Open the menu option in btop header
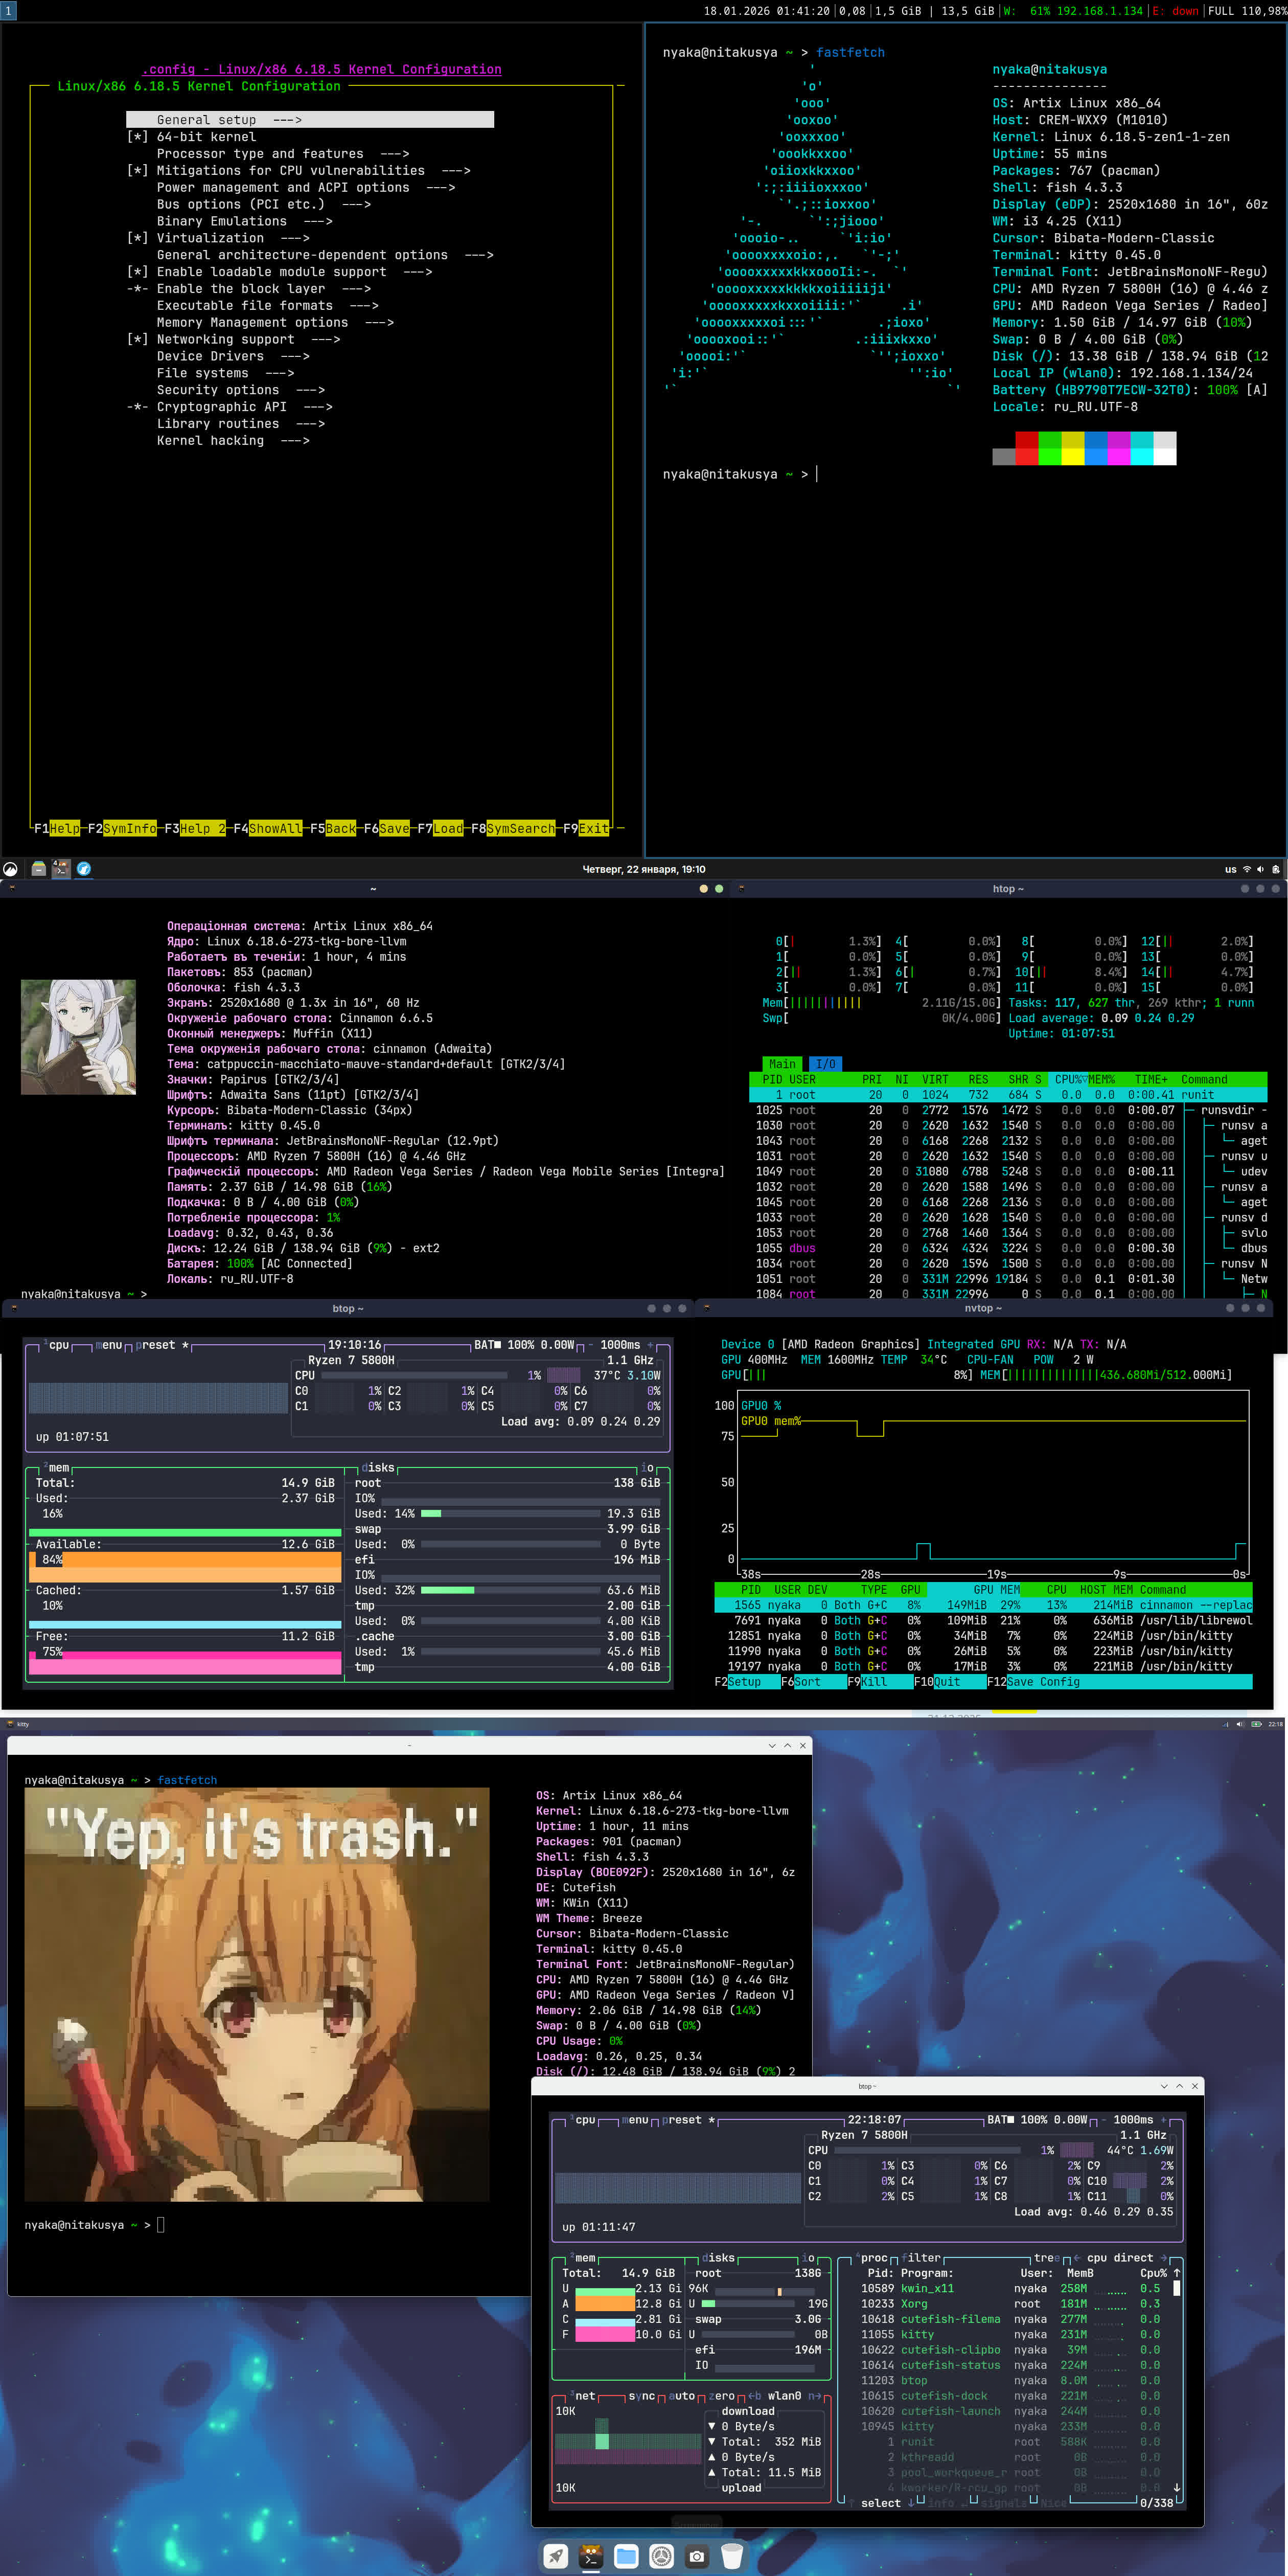 coord(108,1345)
